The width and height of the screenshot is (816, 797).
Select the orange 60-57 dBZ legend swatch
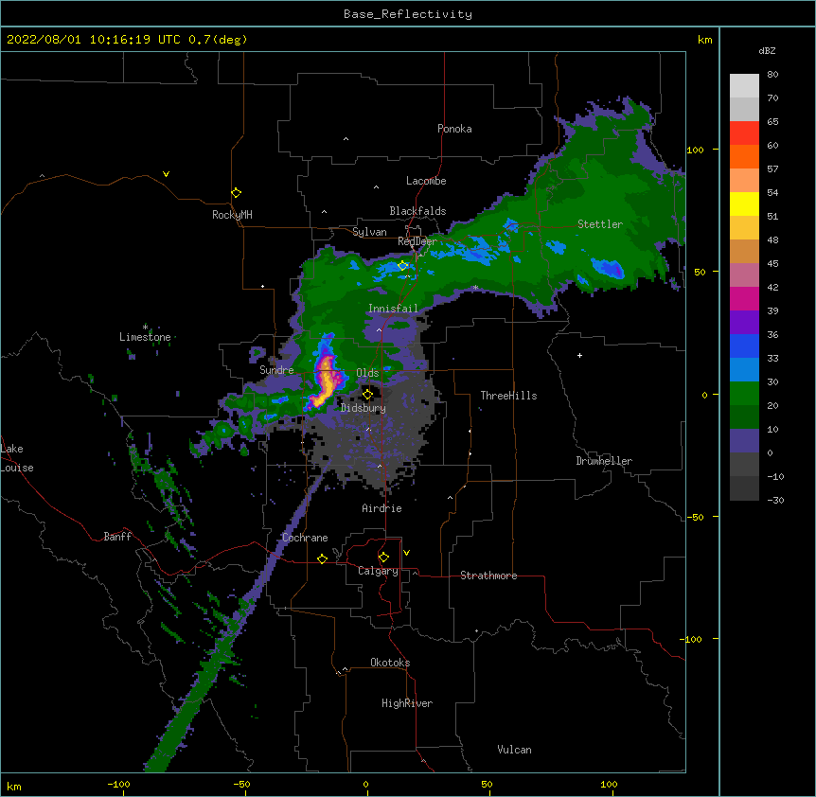point(744,157)
